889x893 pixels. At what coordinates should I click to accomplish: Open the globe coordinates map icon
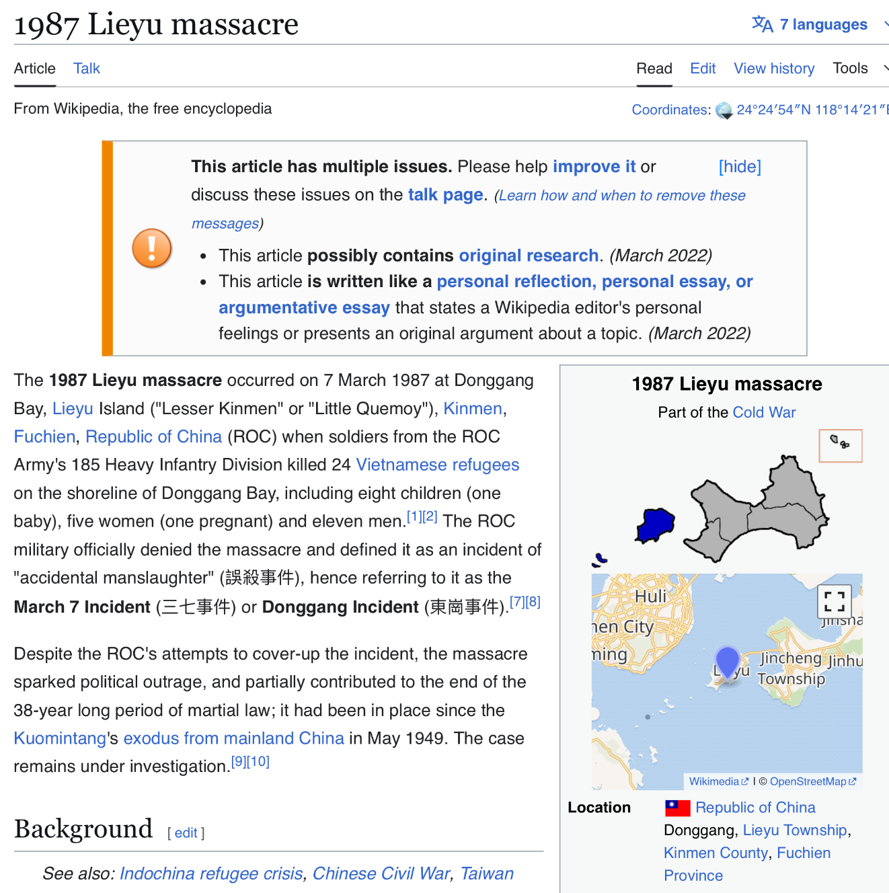pyautogui.click(x=724, y=110)
